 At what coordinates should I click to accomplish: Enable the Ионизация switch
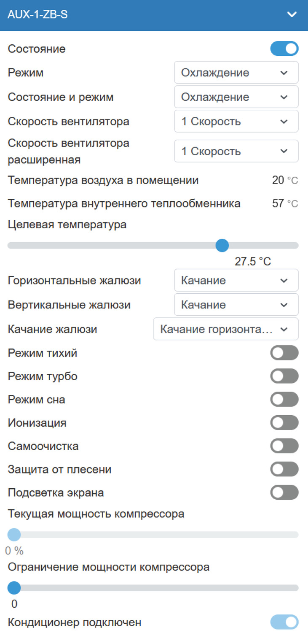(284, 422)
